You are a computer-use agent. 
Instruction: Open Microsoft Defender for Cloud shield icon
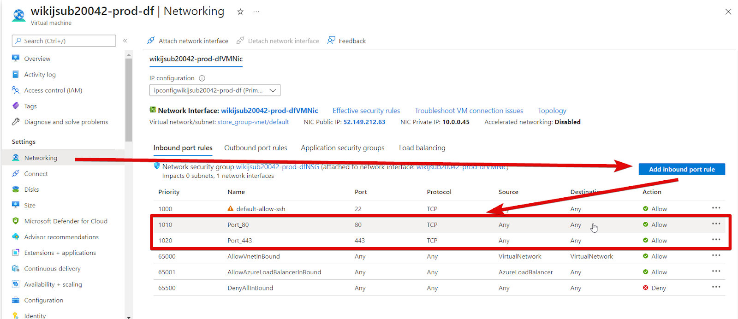coord(16,221)
